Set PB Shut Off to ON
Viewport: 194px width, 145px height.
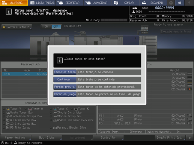pos(46,27)
